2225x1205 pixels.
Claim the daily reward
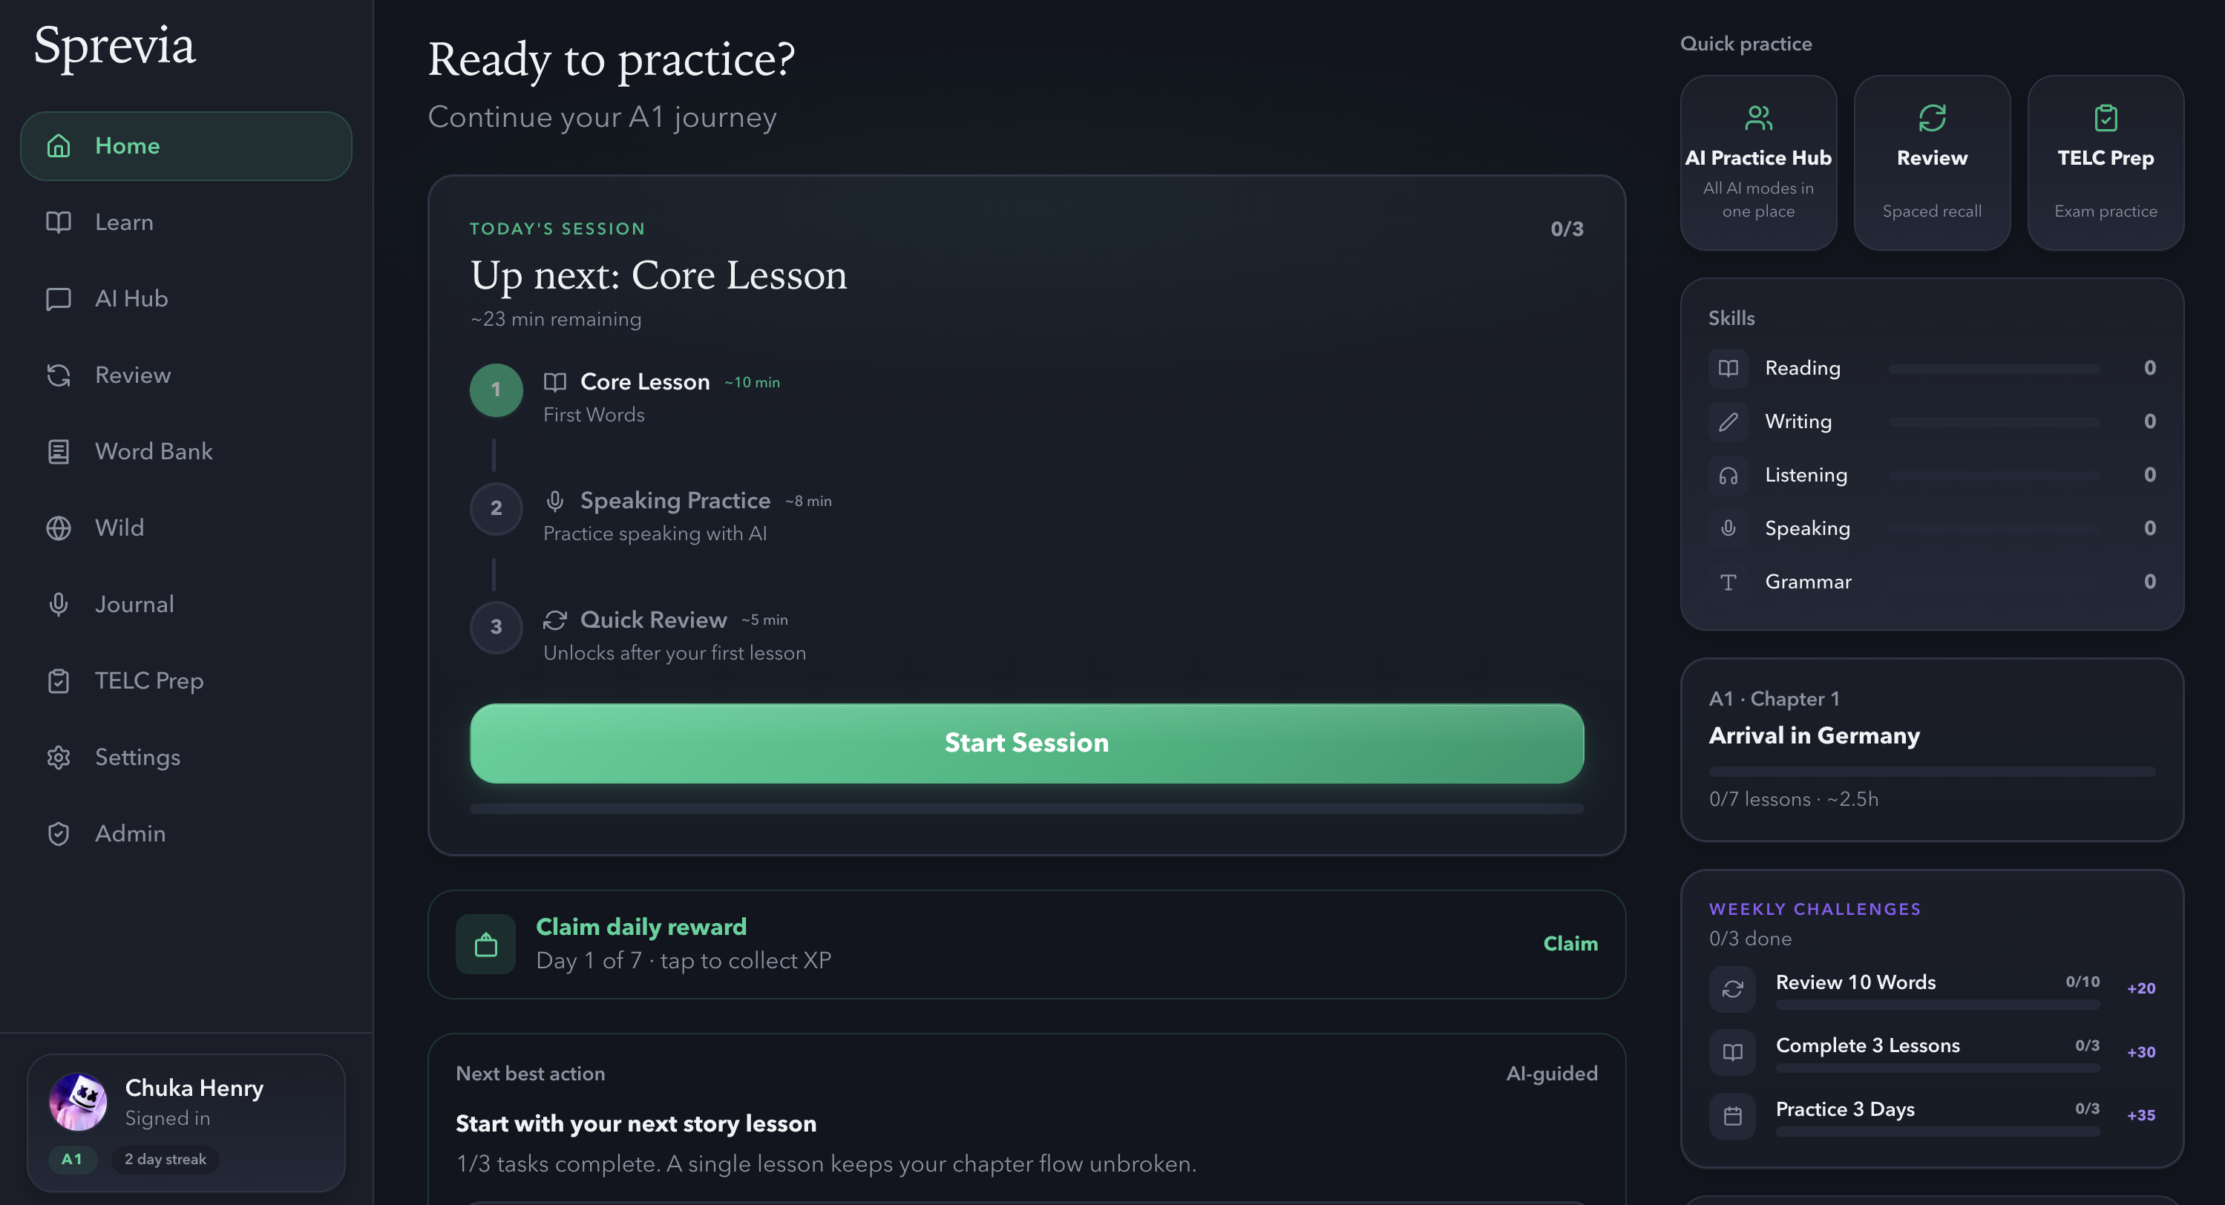click(x=1570, y=943)
